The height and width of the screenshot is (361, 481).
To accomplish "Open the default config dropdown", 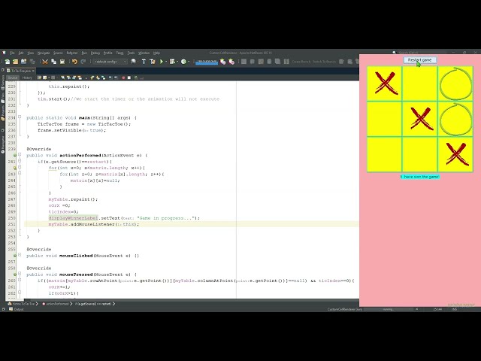I will pos(110,62).
